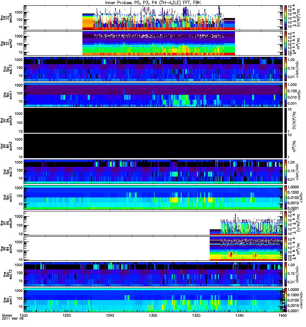Click the '(V/m)²/Hz' unit of tha edc34 color bar
The image size is (306, 327).
point(298,18)
